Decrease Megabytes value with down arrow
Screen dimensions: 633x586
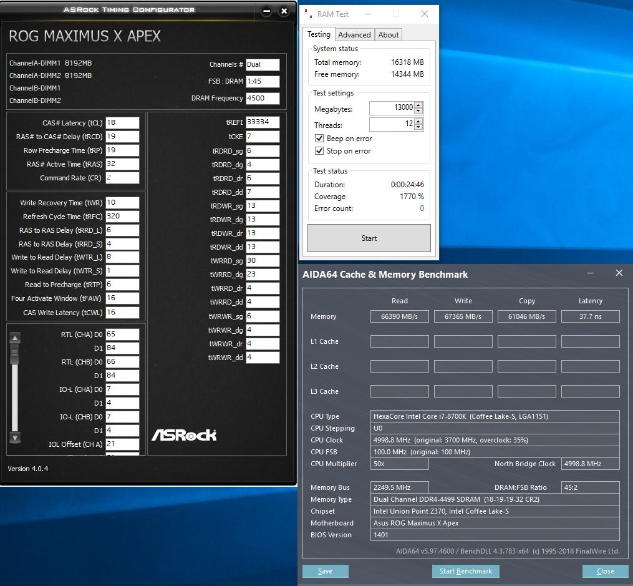[418, 110]
